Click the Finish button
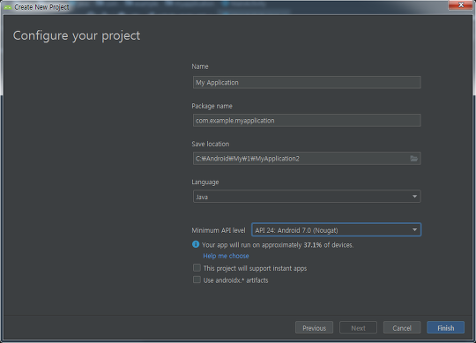This screenshot has width=476, height=343. pyautogui.click(x=446, y=328)
